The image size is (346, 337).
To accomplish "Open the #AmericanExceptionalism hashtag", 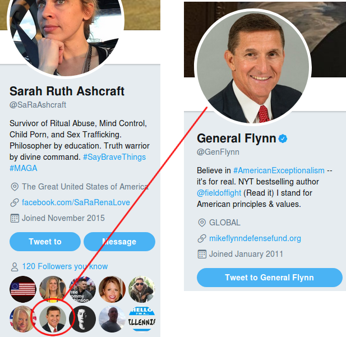I will pos(279,170).
